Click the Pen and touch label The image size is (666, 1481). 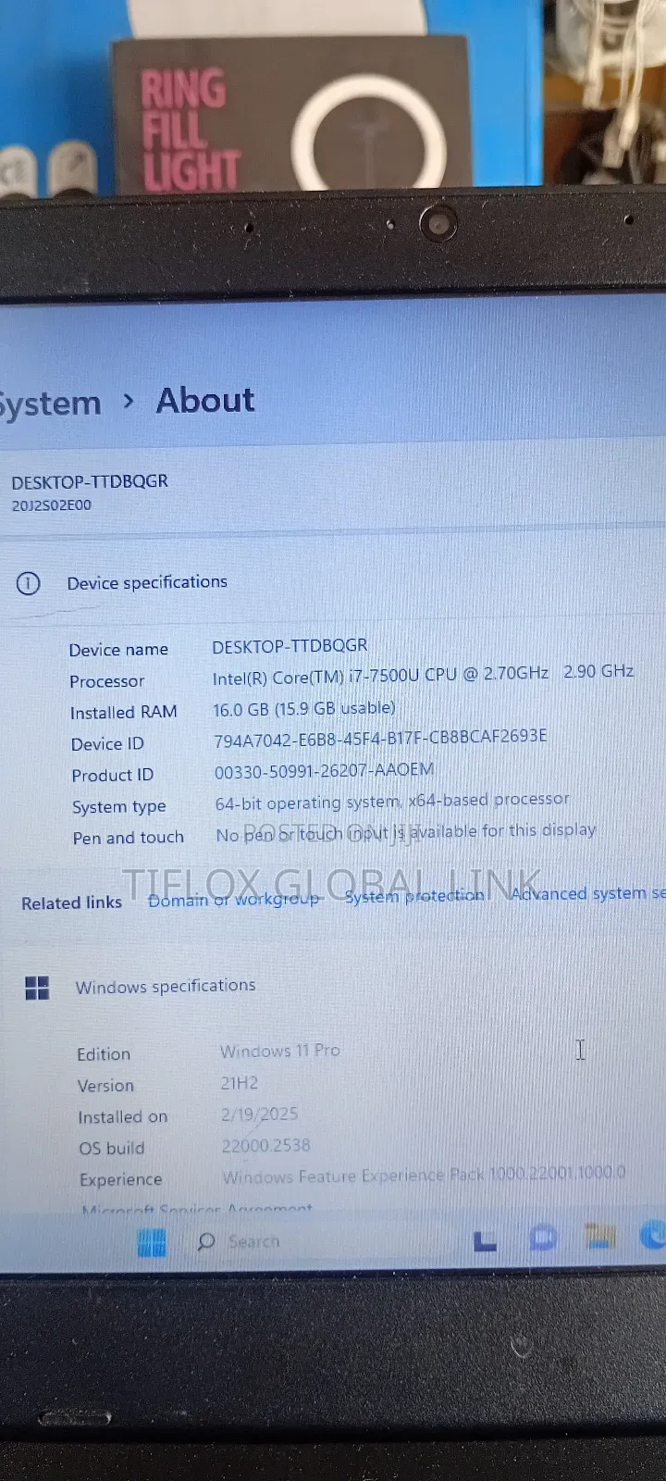[x=129, y=838]
